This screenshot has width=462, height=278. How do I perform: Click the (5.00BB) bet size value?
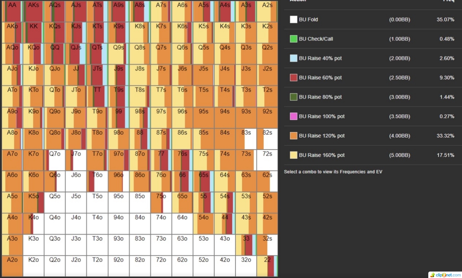tap(400, 155)
